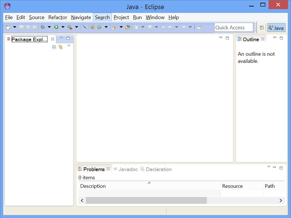Screen dimensions: 291x218
Task: Run the program with the green play icon
Action: [56, 27]
